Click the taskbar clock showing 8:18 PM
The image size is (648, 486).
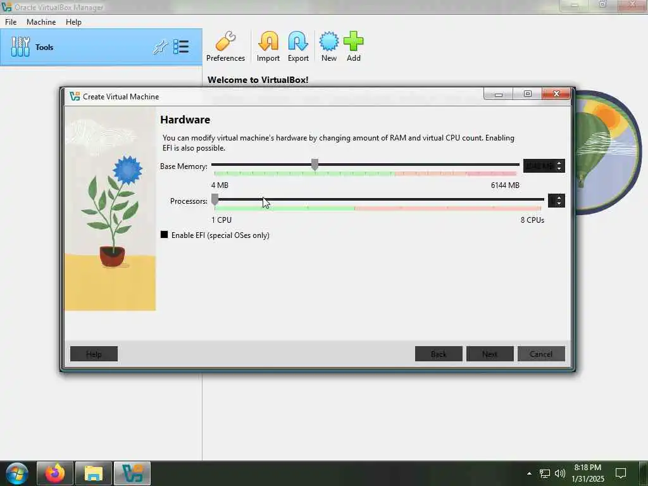(x=588, y=473)
